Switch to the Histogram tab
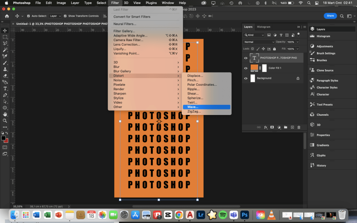357x223 pixels. tap(264, 27)
